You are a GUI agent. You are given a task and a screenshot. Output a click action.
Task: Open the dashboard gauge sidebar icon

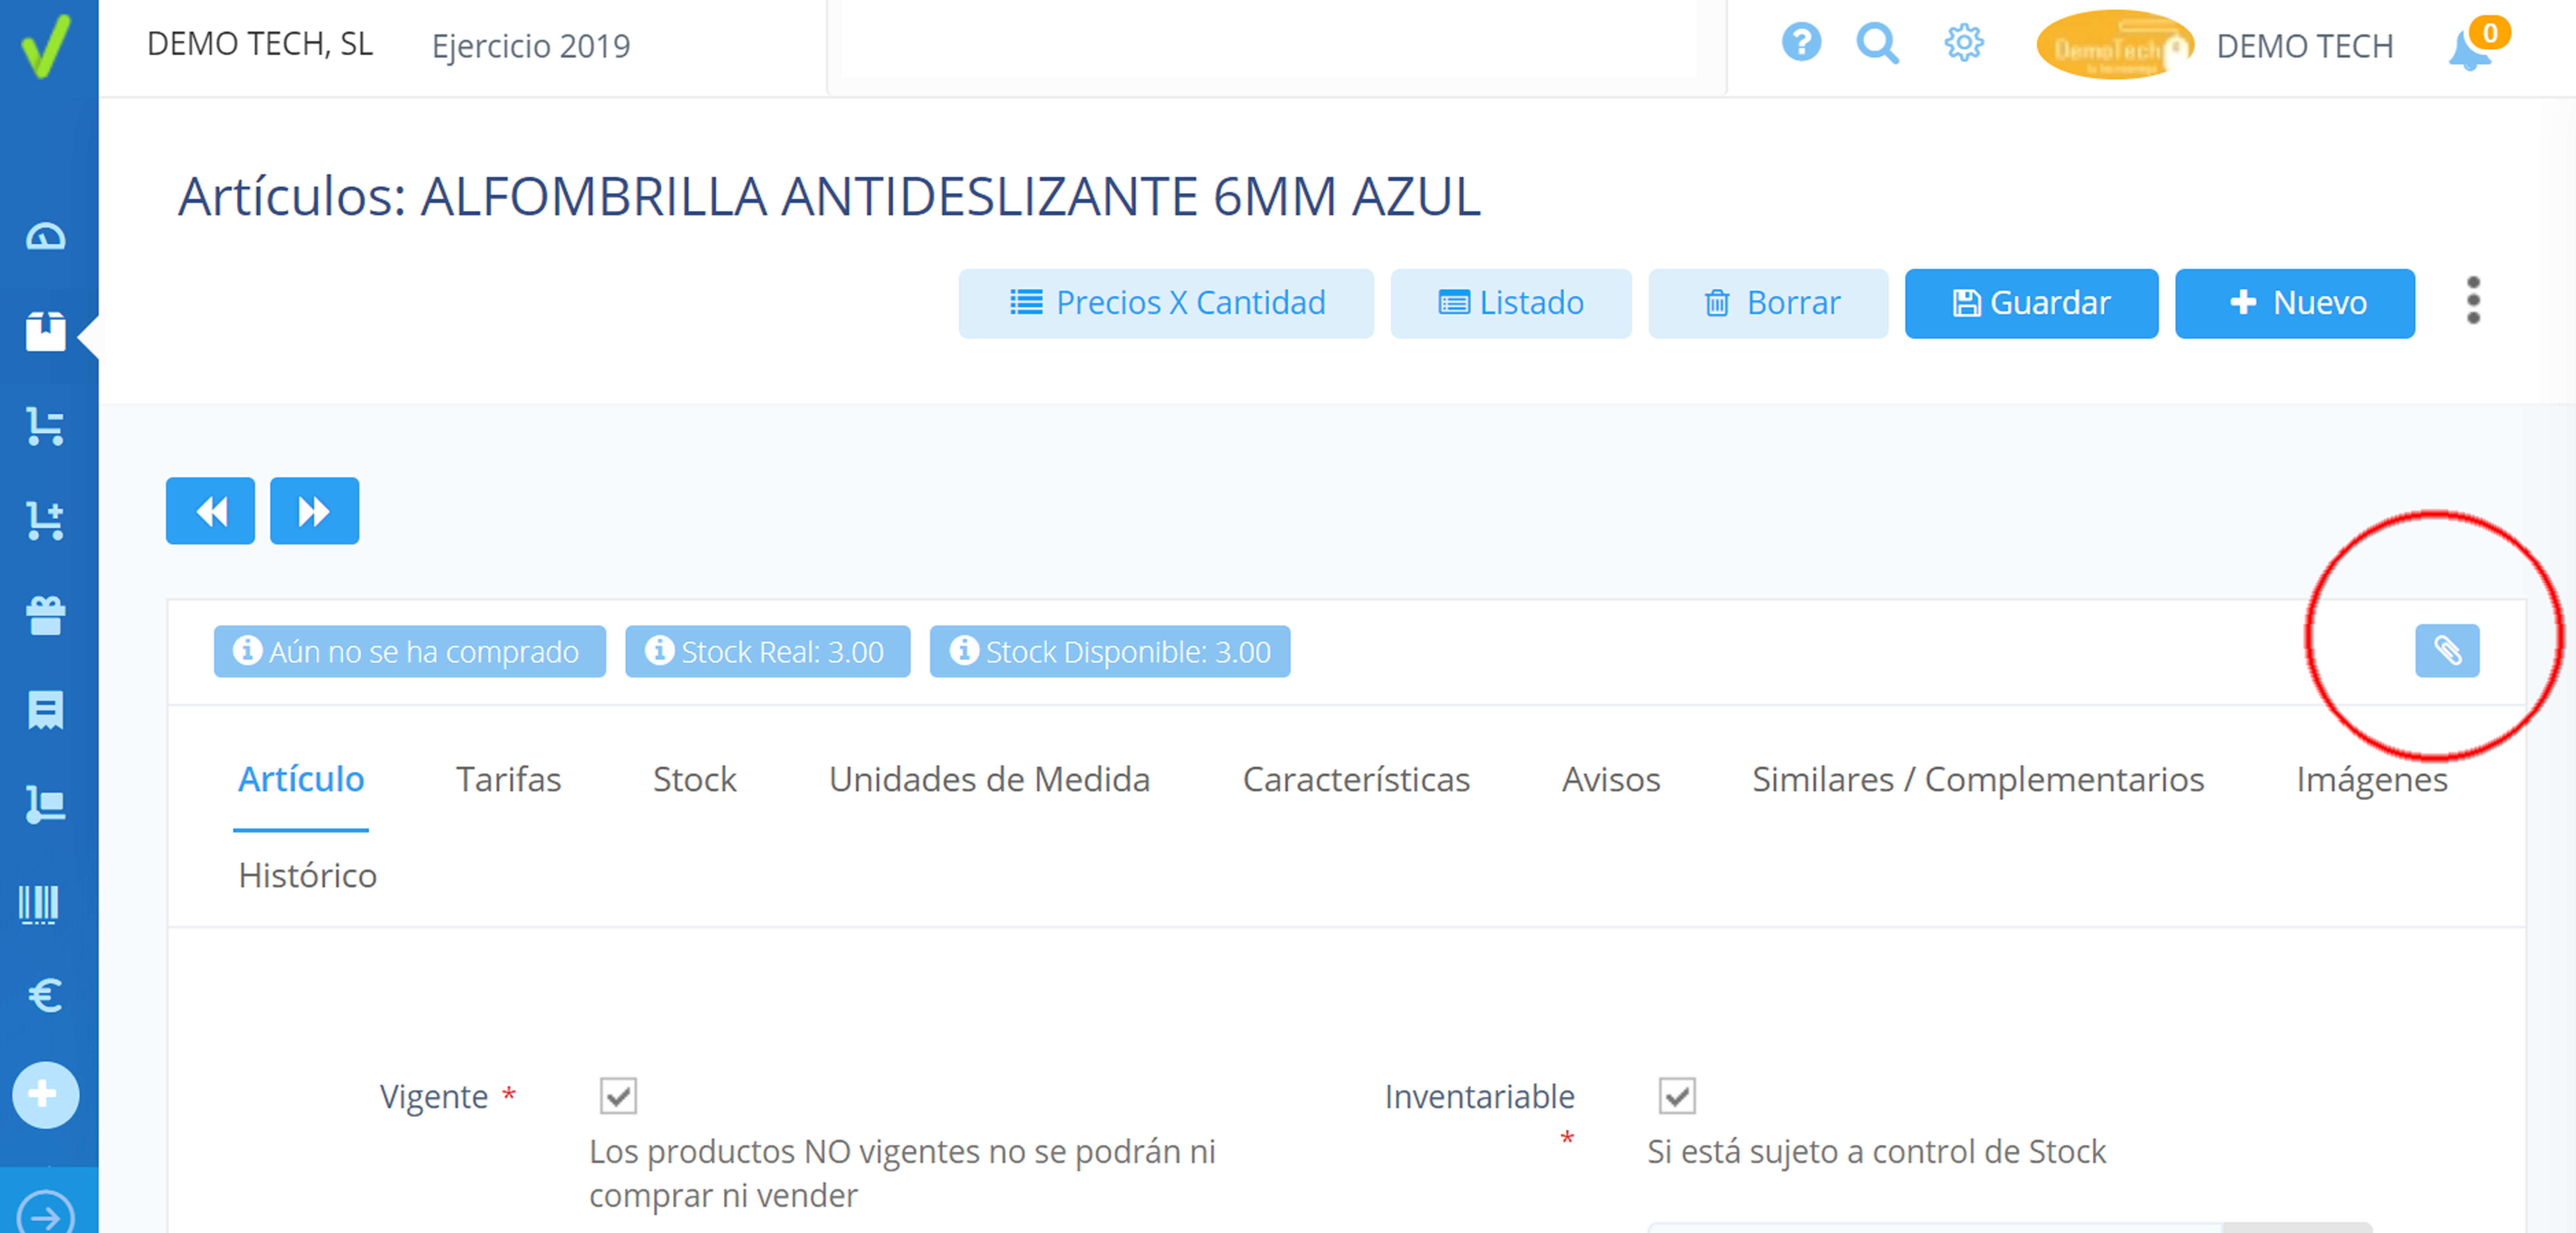46,237
